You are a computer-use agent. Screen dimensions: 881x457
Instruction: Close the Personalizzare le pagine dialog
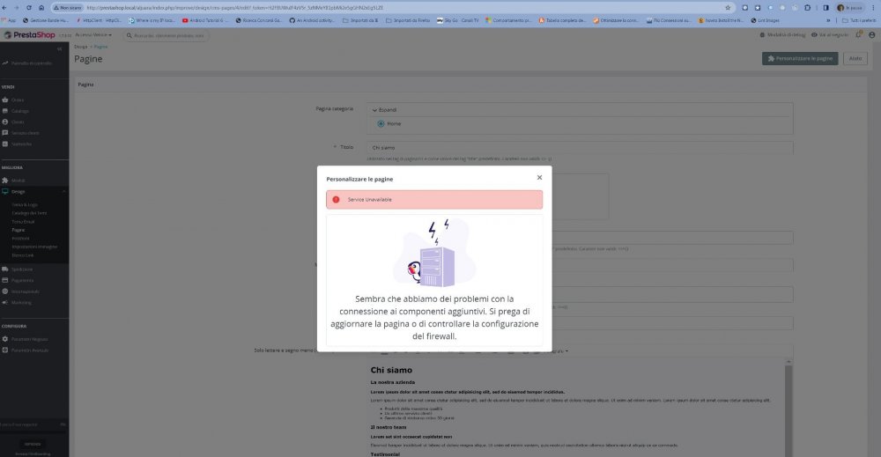click(539, 177)
